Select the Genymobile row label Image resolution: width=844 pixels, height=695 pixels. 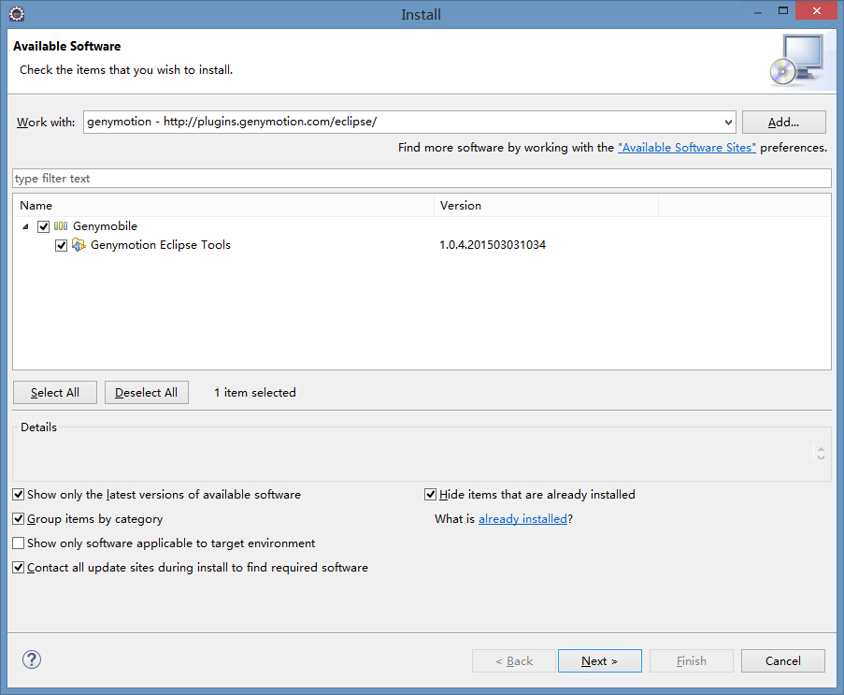point(105,226)
